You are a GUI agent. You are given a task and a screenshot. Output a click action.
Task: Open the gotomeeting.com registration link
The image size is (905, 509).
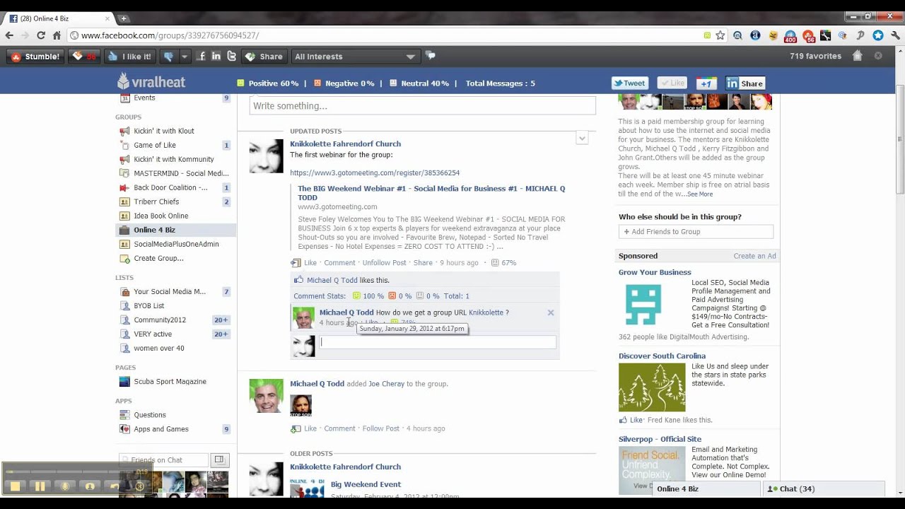click(375, 172)
